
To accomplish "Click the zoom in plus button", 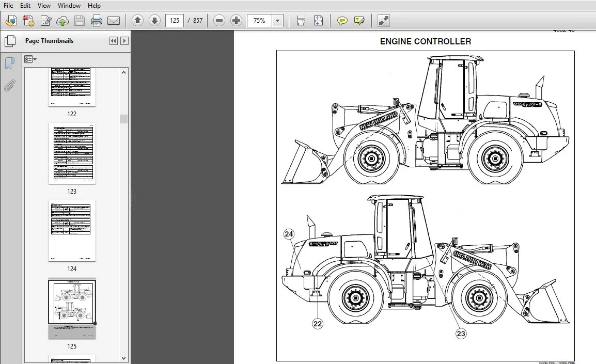I will coord(236,21).
